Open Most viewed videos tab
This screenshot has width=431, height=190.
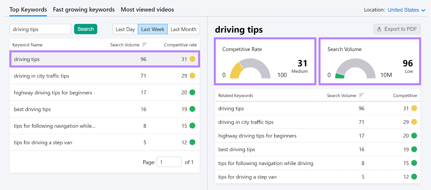pos(147,10)
